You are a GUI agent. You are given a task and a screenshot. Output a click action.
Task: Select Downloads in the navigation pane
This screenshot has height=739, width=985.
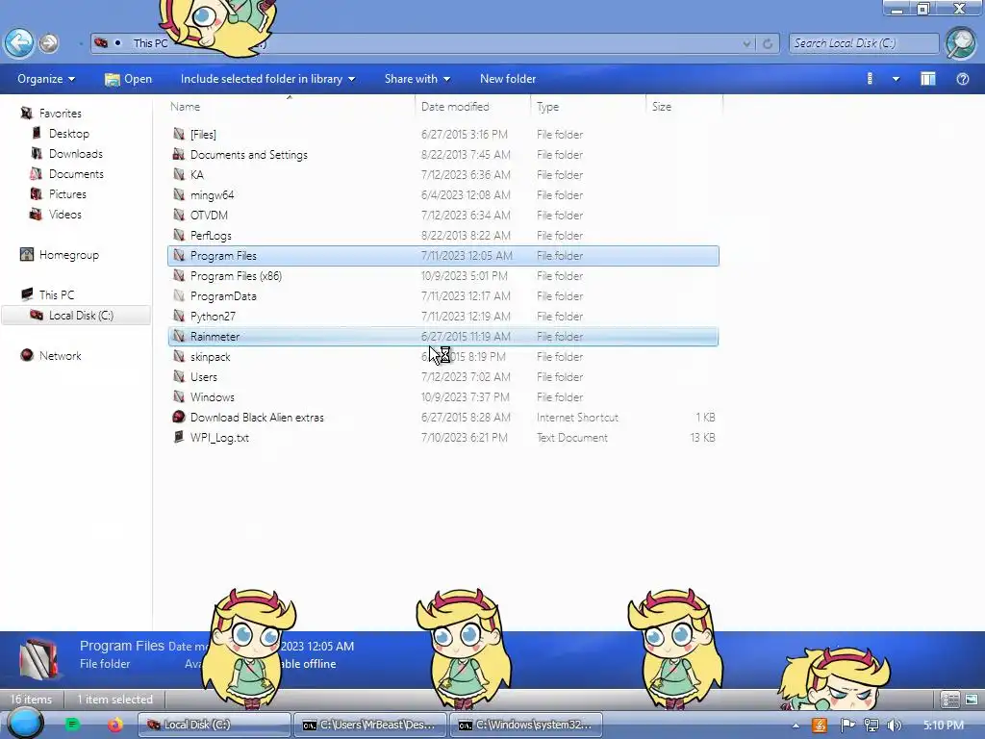(x=75, y=153)
